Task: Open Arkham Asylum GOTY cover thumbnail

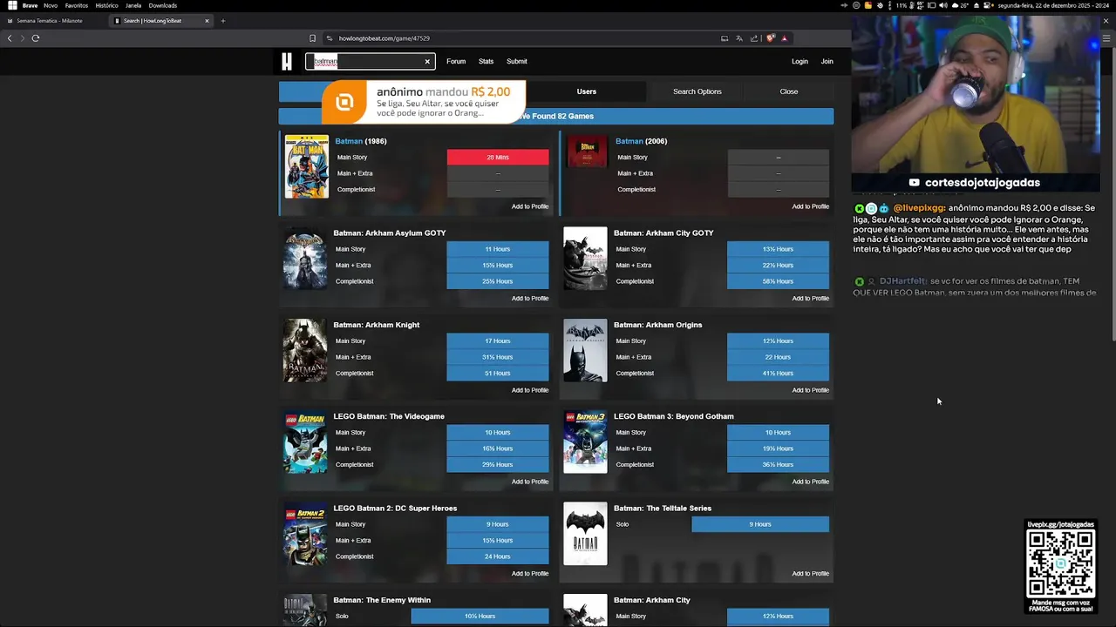Action: pos(305,259)
